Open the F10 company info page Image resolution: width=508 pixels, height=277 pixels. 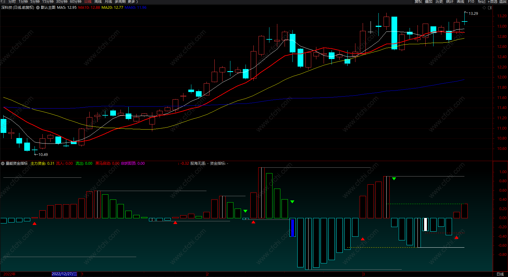click(x=471, y=2)
